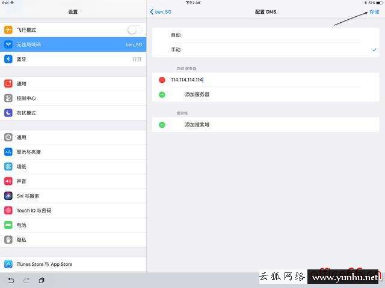Select the 自动 (Automatic) DNS option

click(266, 35)
